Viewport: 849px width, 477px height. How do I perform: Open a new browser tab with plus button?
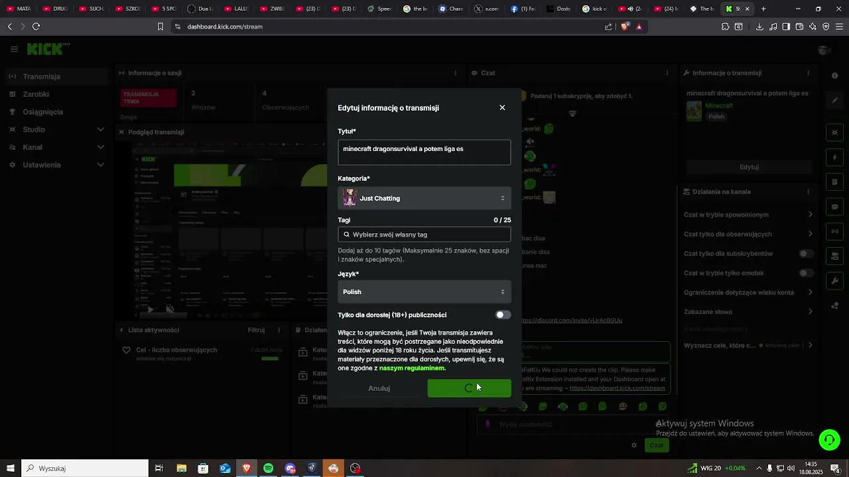(x=763, y=9)
